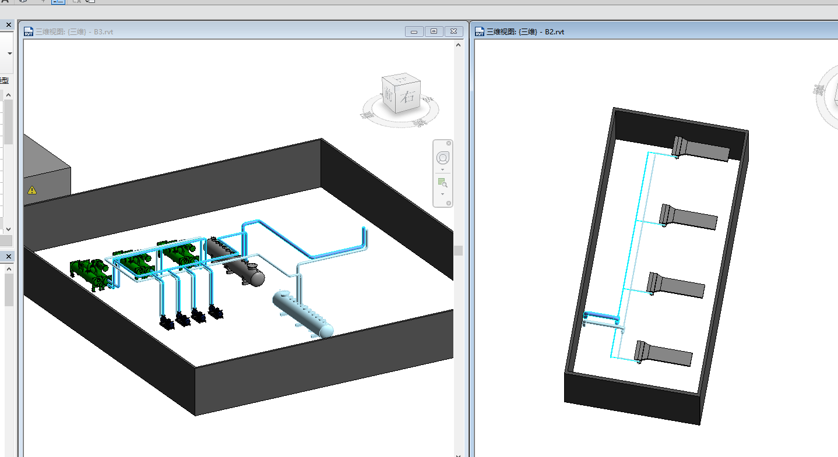Image resolution: width=838 pixels, height=457 pixels.
Task: Expand the zoom options dropdown arrow
Action: pos(443,194)
